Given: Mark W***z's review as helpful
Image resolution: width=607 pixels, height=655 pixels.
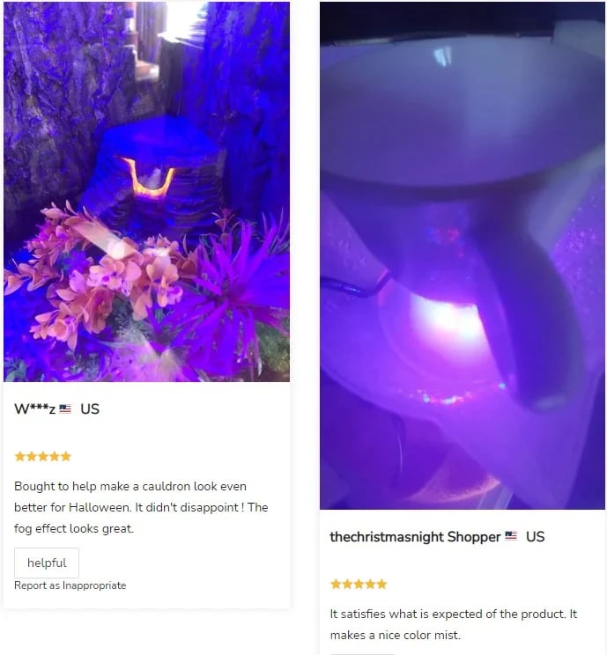Looking at the screenshot, I should [47, 563].
